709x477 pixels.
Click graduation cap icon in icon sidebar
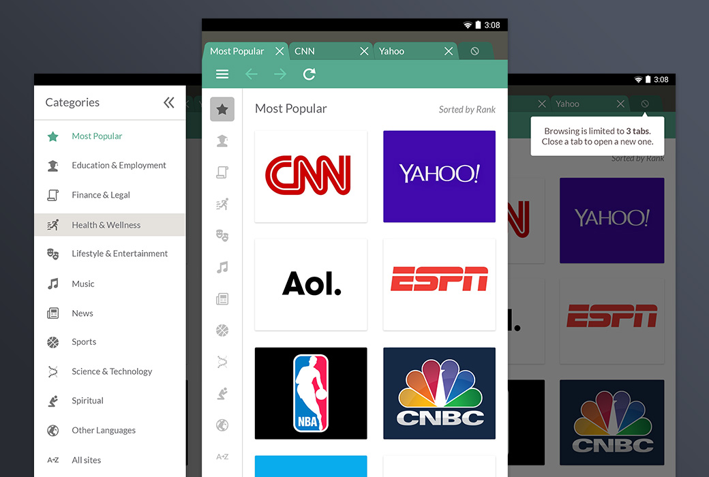pyautogui.click(x=222, y=141)
